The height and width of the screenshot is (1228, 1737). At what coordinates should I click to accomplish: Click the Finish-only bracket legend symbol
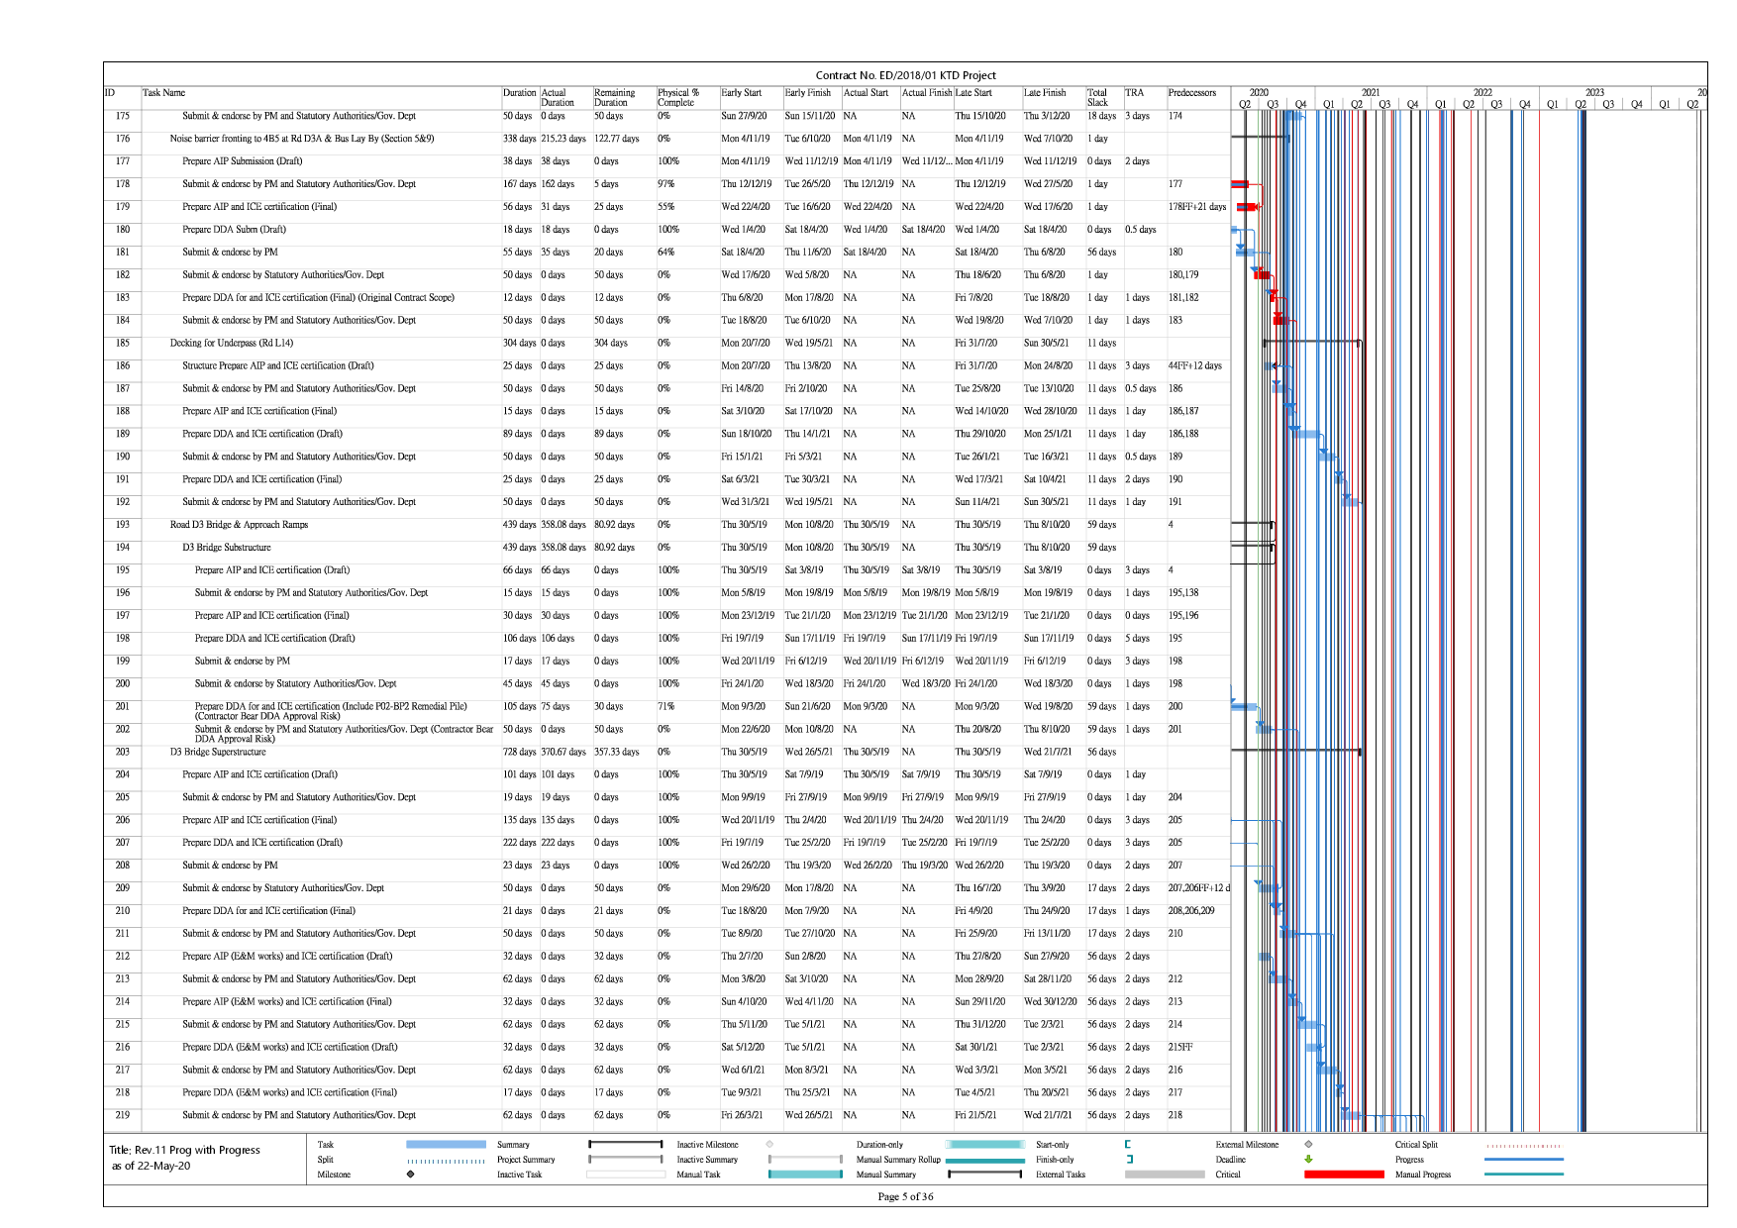(1129, 1160)
